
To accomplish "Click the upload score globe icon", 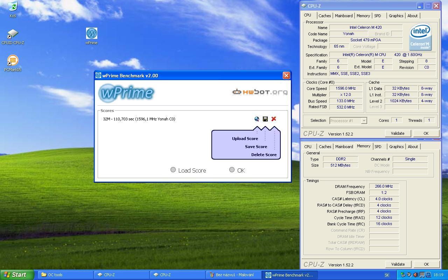I will click(257, 119).
